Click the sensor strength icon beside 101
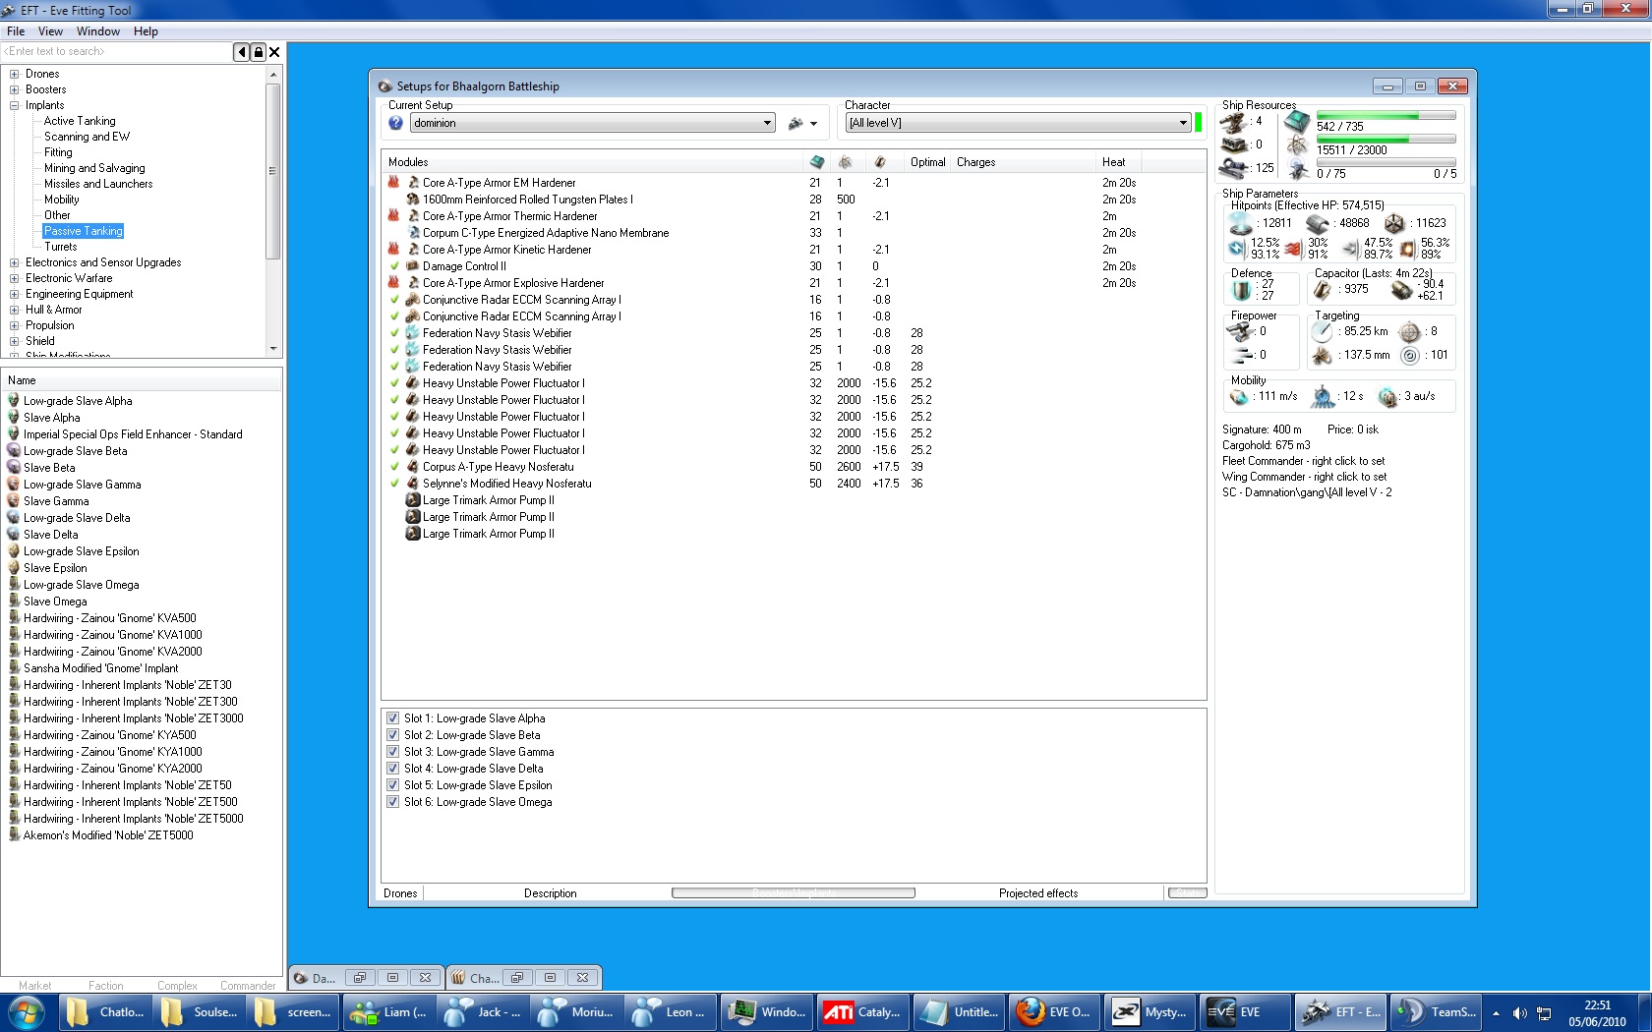 [1410, 356]
